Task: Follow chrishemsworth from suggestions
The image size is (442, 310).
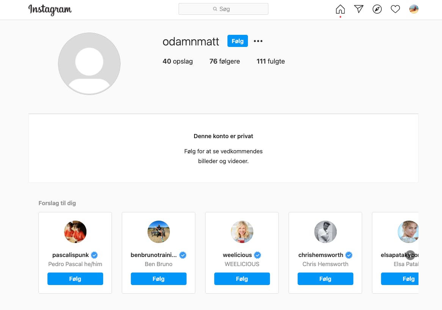Action: [x=325, y=279]
